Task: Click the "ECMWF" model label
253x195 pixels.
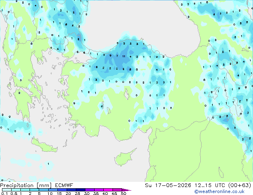Action: 64,185
